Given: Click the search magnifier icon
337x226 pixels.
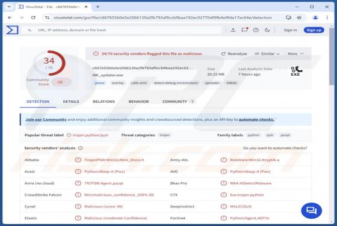Looking at the screenshot, I should [29, 30].
